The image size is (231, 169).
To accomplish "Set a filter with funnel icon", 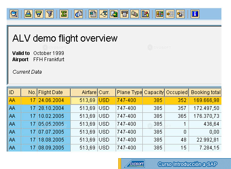I will tap(50, 14).
